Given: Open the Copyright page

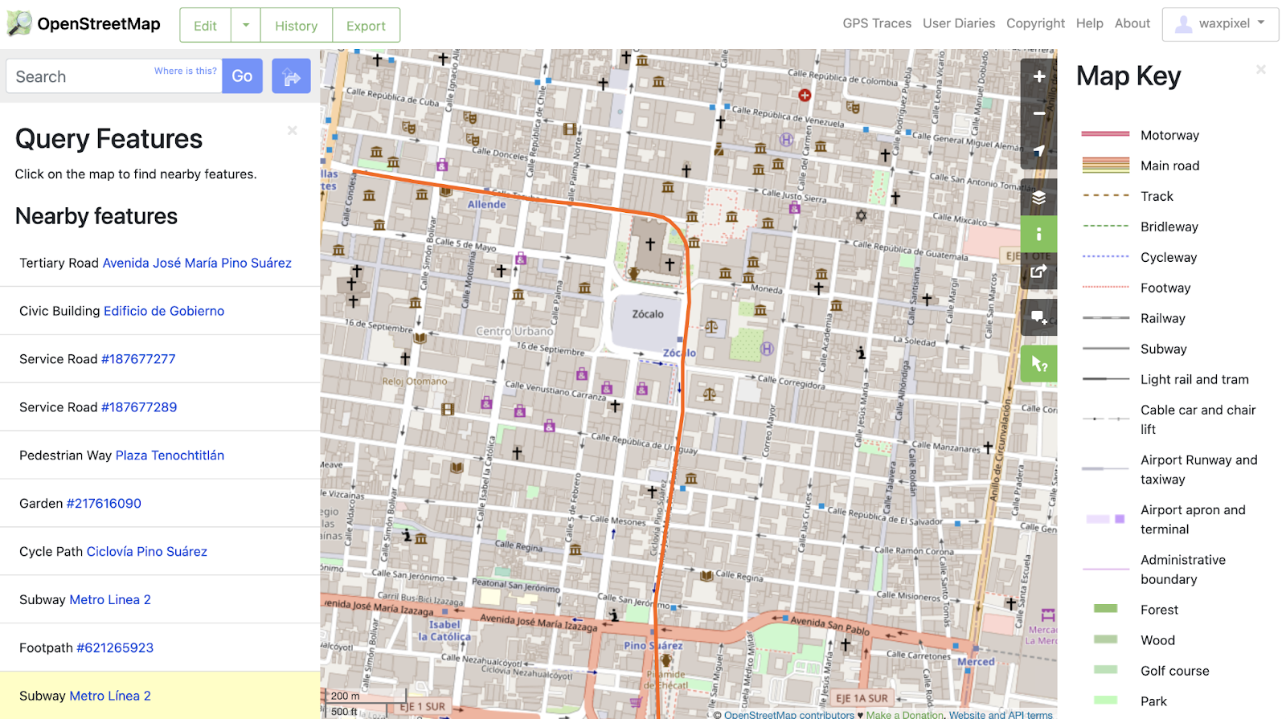Looking at the screenshot, I should (1035, 23).
